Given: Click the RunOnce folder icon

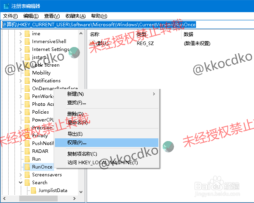Looking at the screenshot, I should (x=27, y=167).
